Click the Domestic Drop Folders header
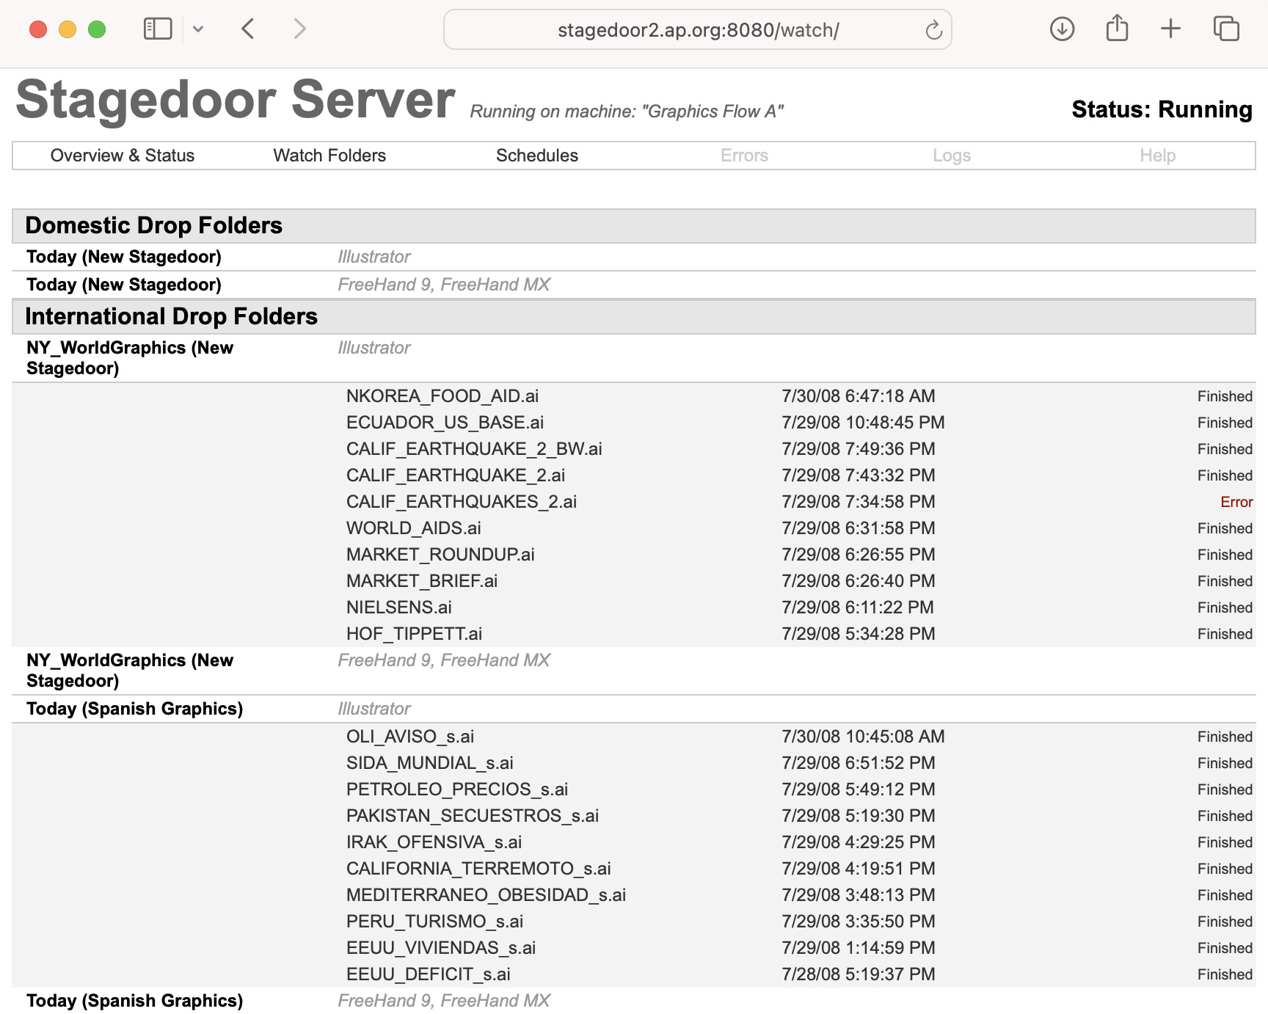 (634, 225)
